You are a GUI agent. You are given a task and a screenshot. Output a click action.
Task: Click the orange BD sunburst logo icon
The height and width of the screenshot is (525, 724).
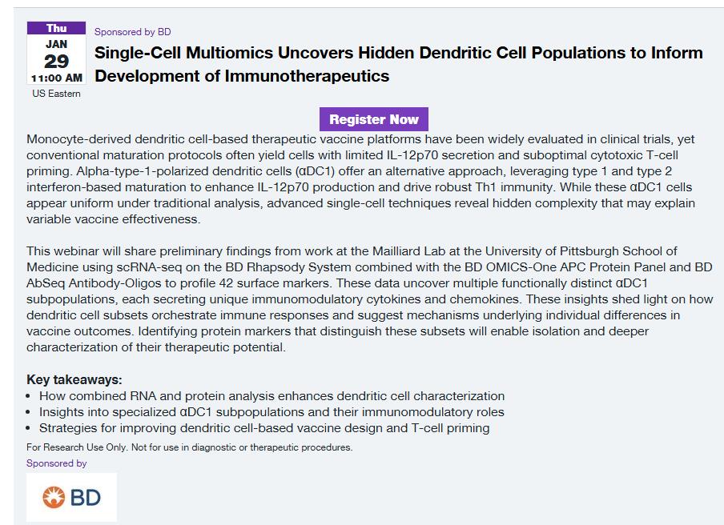click(x=53, y=497)
